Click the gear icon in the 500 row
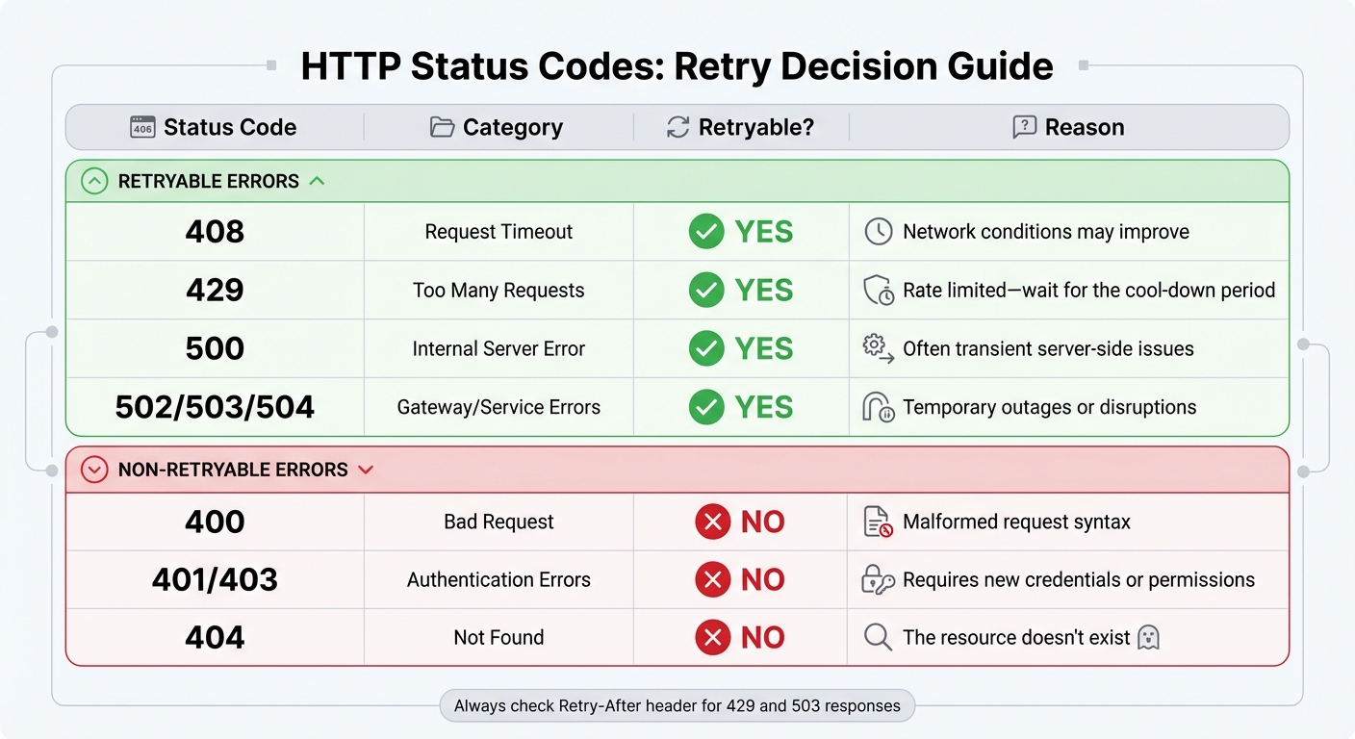This screenshot has width=1355, height=739. (878, 348)
